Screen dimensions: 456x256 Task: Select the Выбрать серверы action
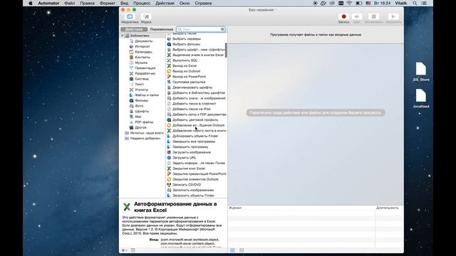(x=187, y=39)
